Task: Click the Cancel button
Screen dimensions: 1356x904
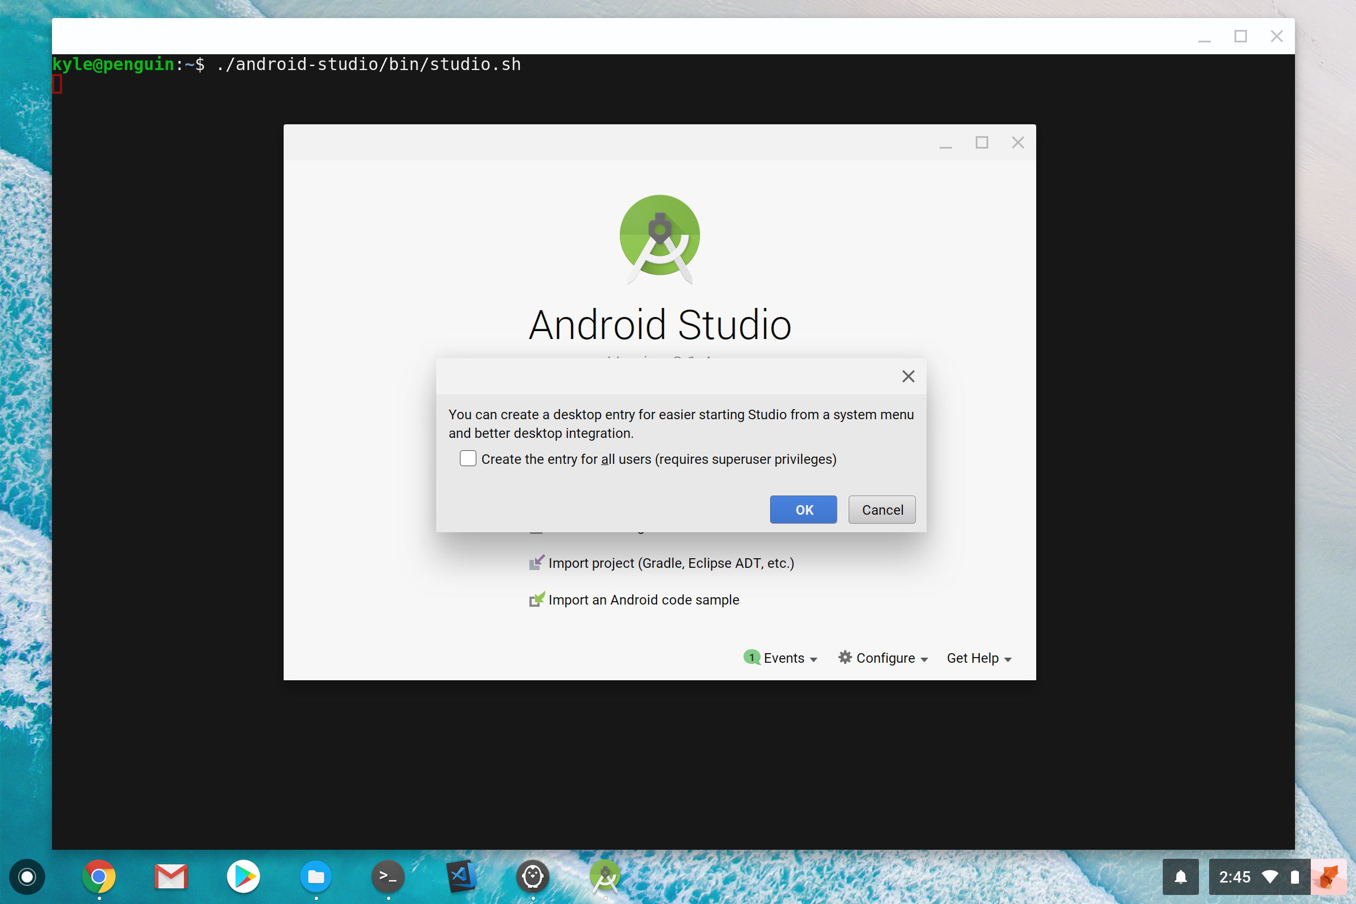Action: tap(881, 510)
